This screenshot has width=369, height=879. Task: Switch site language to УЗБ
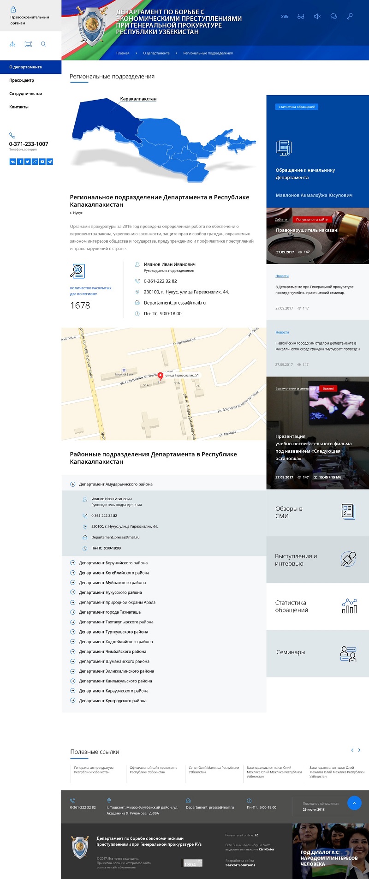[x=285, y=17]
